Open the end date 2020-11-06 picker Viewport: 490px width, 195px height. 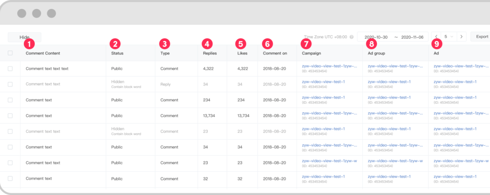point(412,37)
